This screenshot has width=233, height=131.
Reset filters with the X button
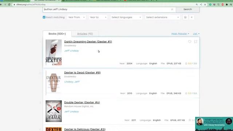point(192,17)
